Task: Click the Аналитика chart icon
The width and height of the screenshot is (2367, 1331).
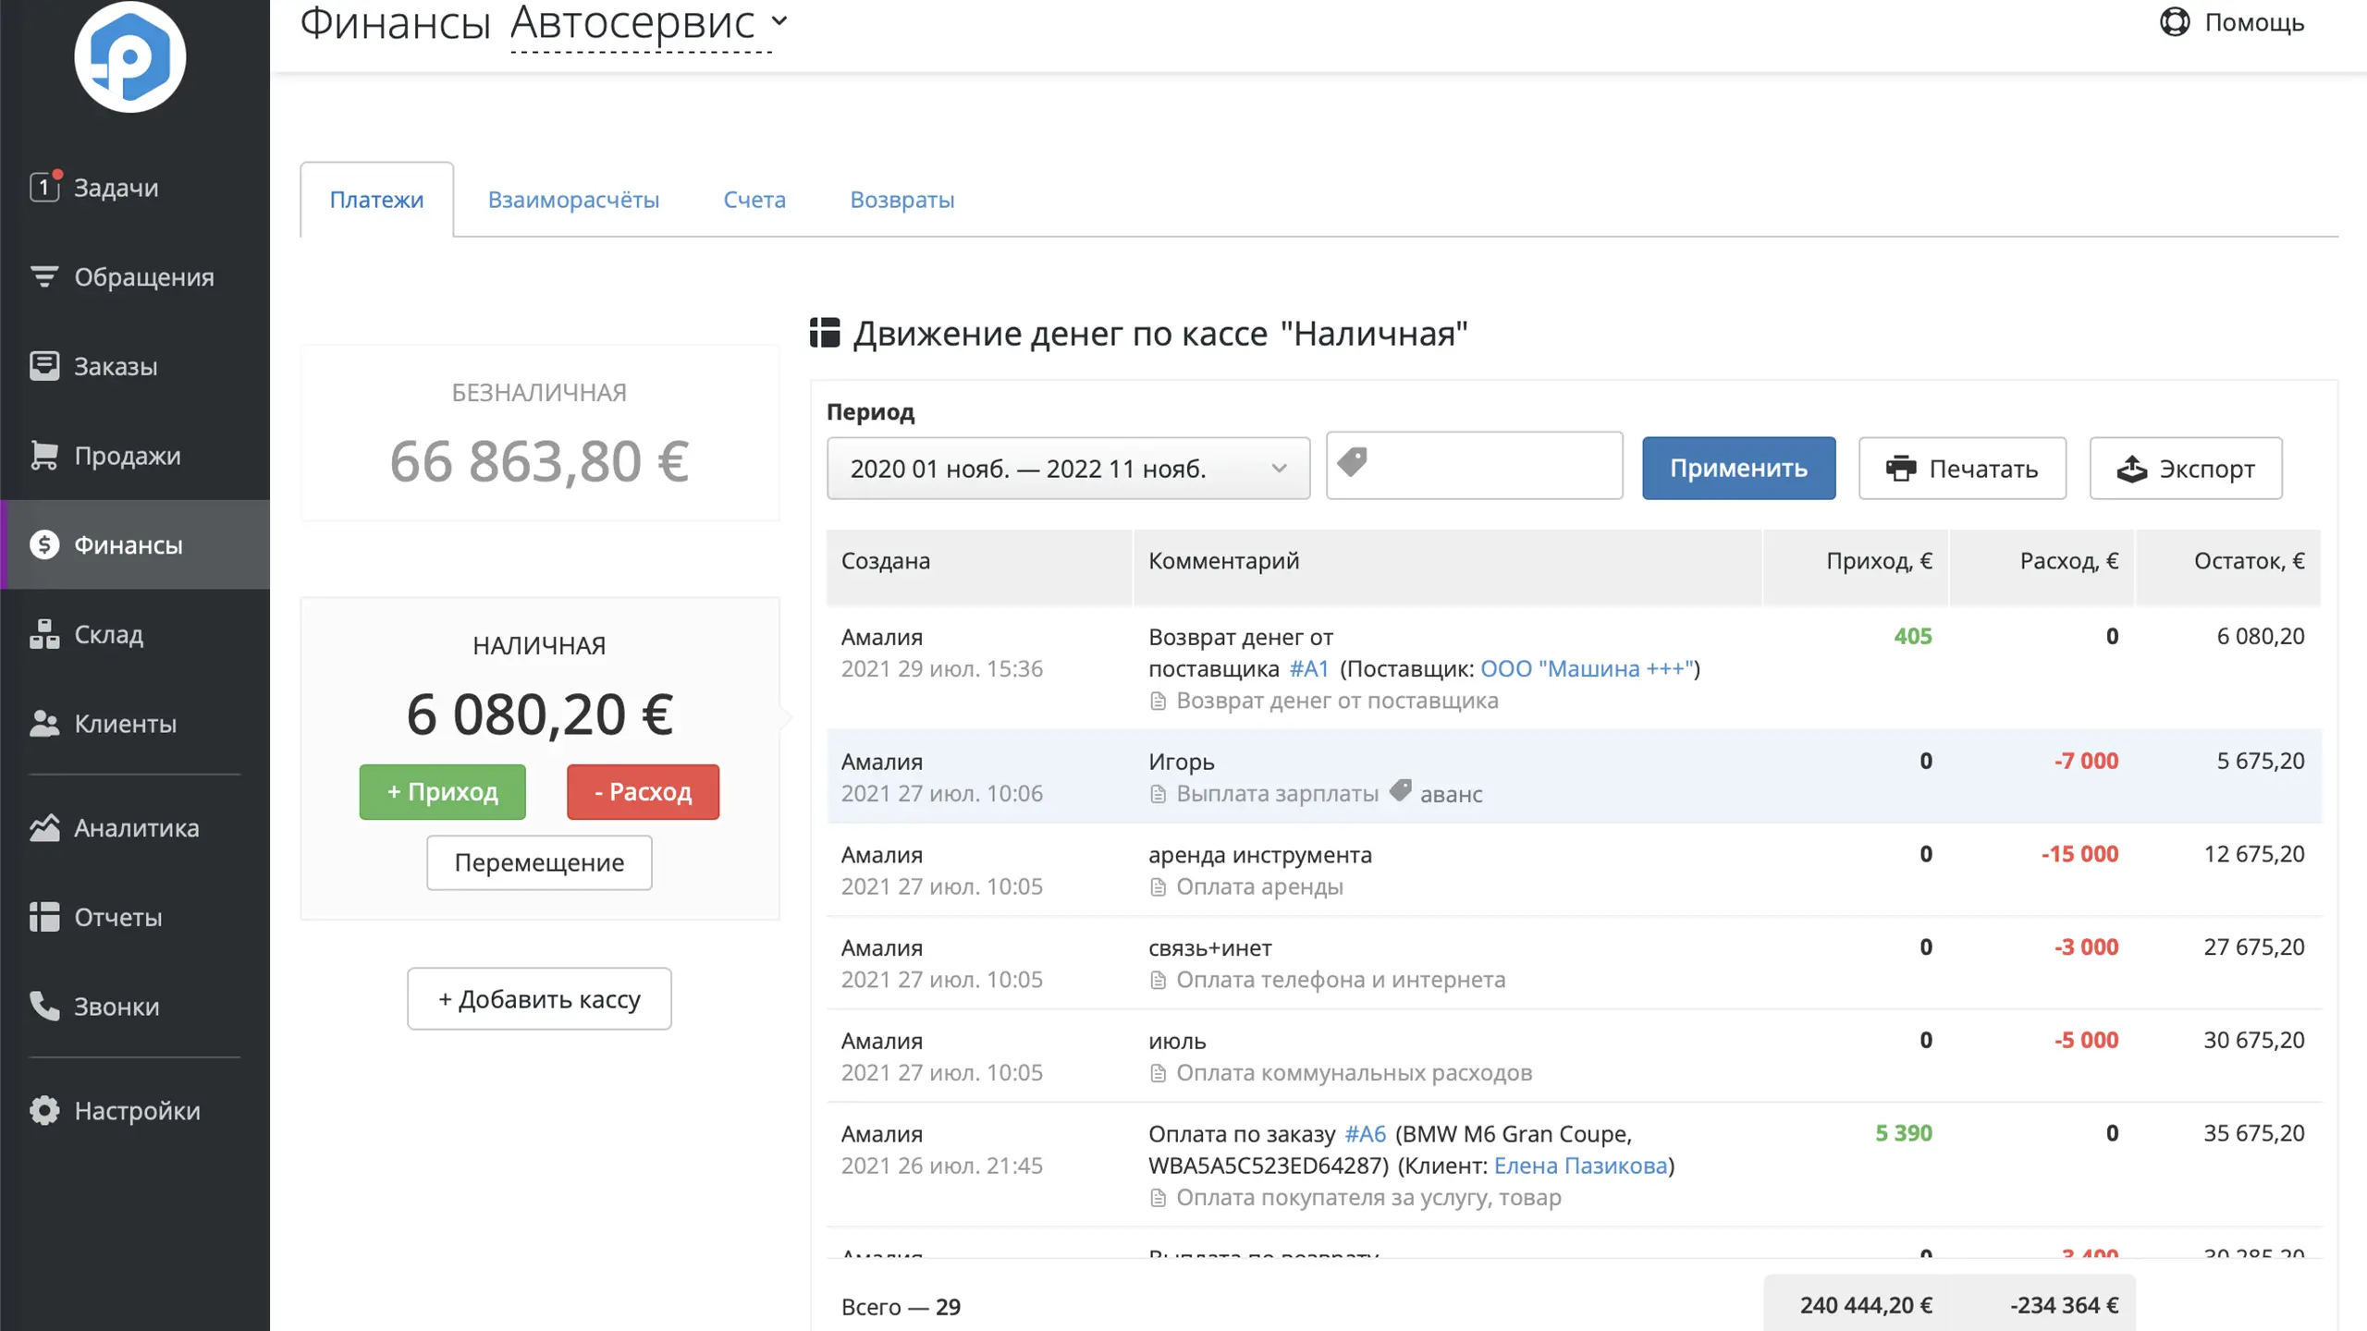Action: pos(44,827)
